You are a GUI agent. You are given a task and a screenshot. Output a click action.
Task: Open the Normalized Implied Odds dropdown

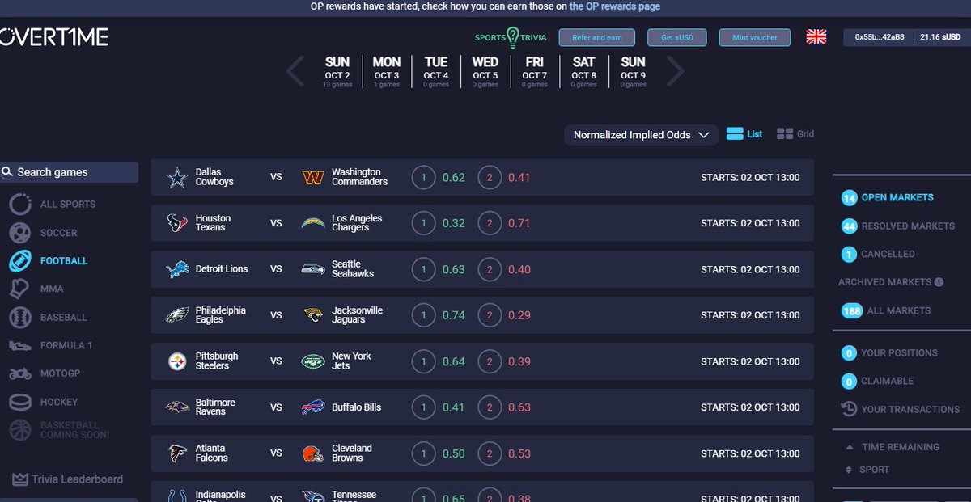(x=641, y=135)
